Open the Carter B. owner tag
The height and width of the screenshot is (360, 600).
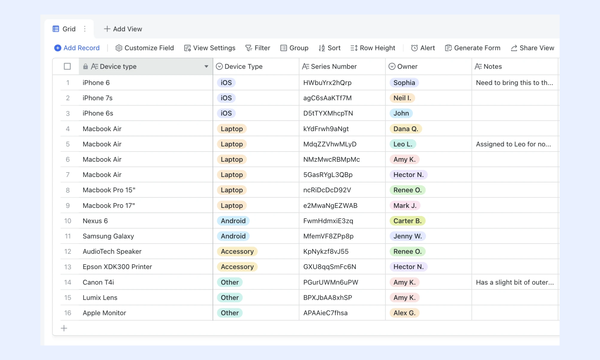[x=407, y=221]
